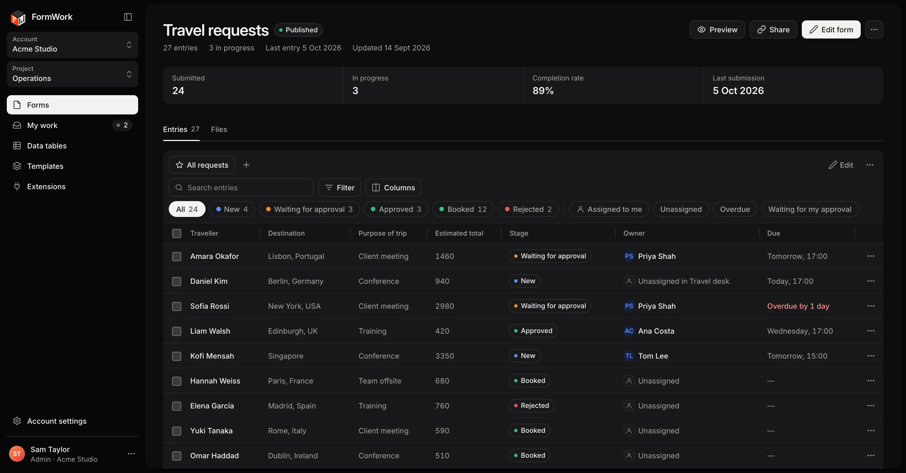
Task: Select the Hannah Weiss row checkbox
Action: tap(177, 381)
